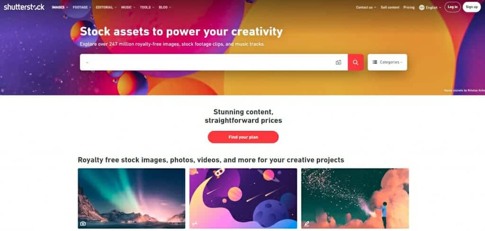Click the Sign up button
485x231 pixels.
click(x=472, y=7)
